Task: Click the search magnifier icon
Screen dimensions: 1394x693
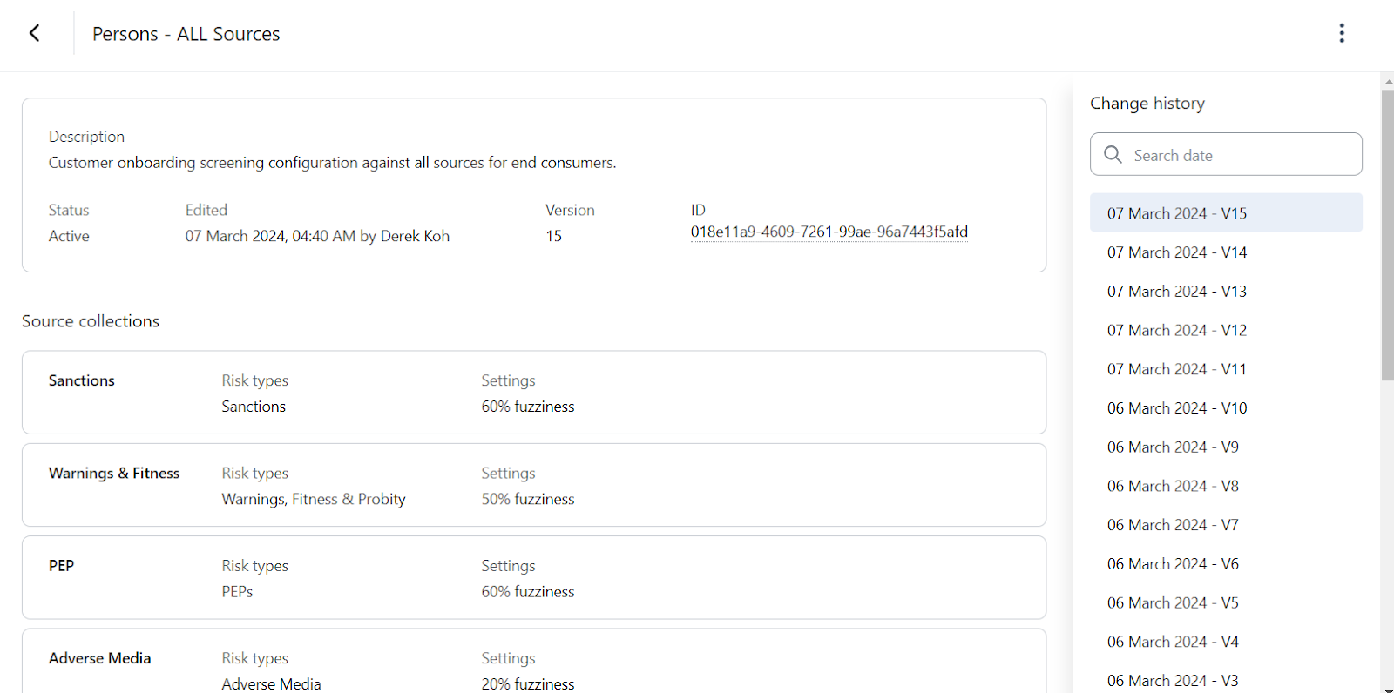Action: coord(1113,155)
